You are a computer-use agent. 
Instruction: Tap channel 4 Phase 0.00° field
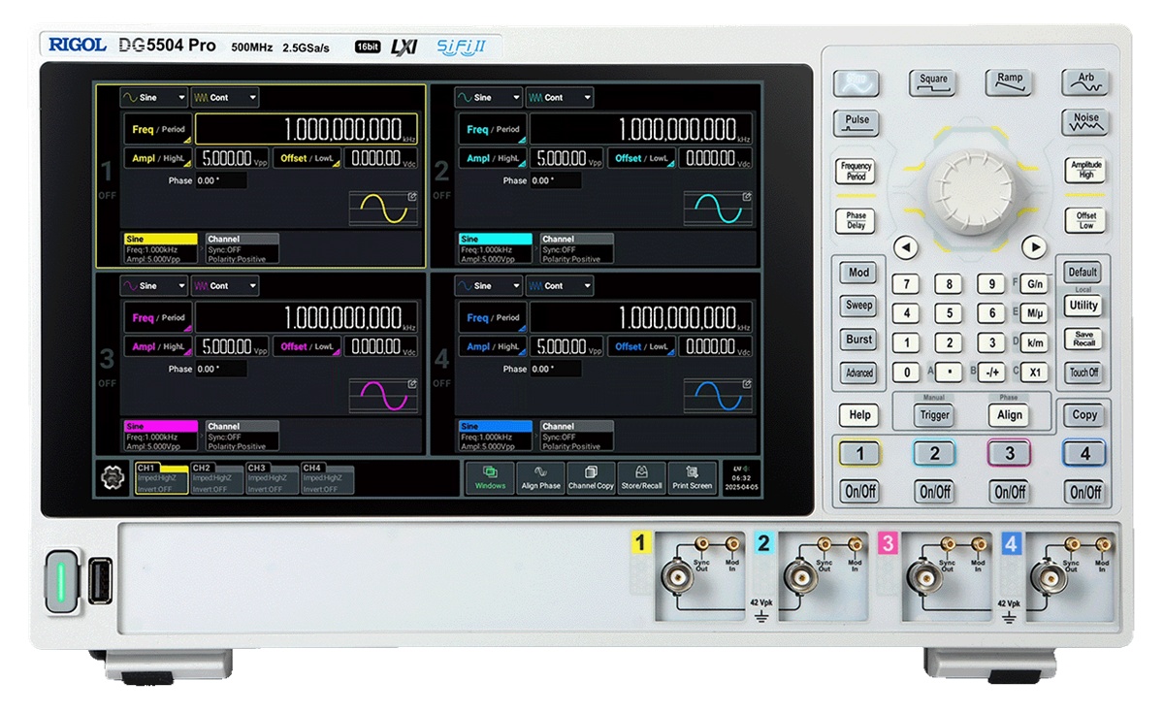click(x=555, y=370)
